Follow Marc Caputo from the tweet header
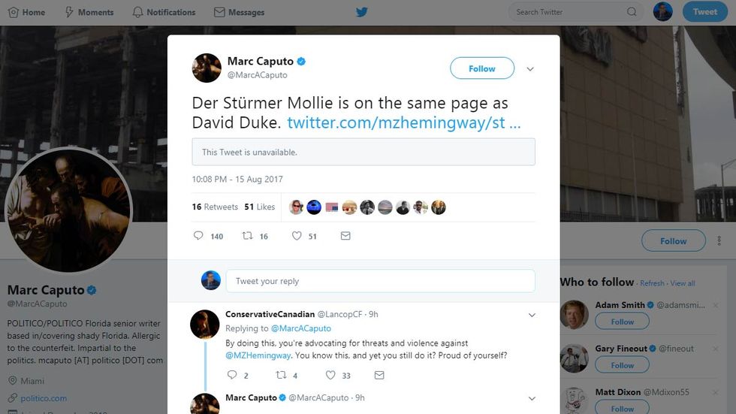Viewport: 736px width, 414px height. [x=481, y=68]
